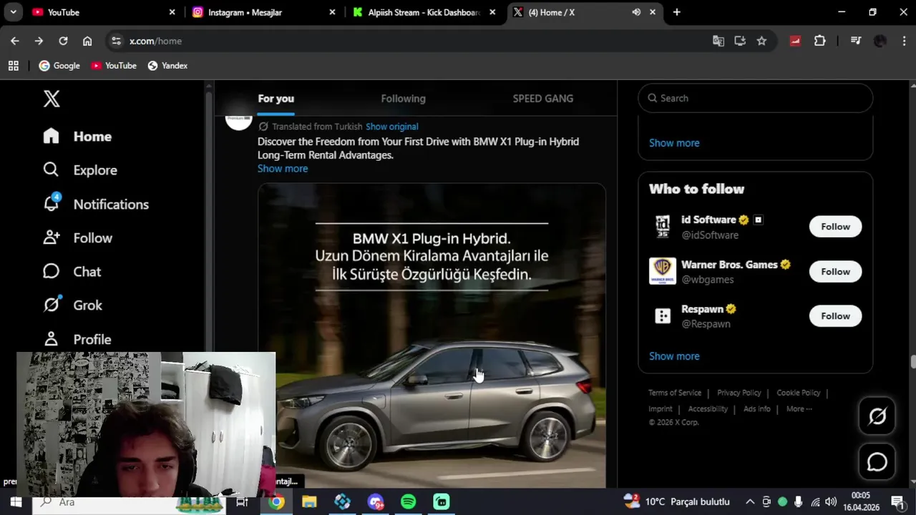
Task: Mute the X tab audio icon
Action: pos(636,12)
